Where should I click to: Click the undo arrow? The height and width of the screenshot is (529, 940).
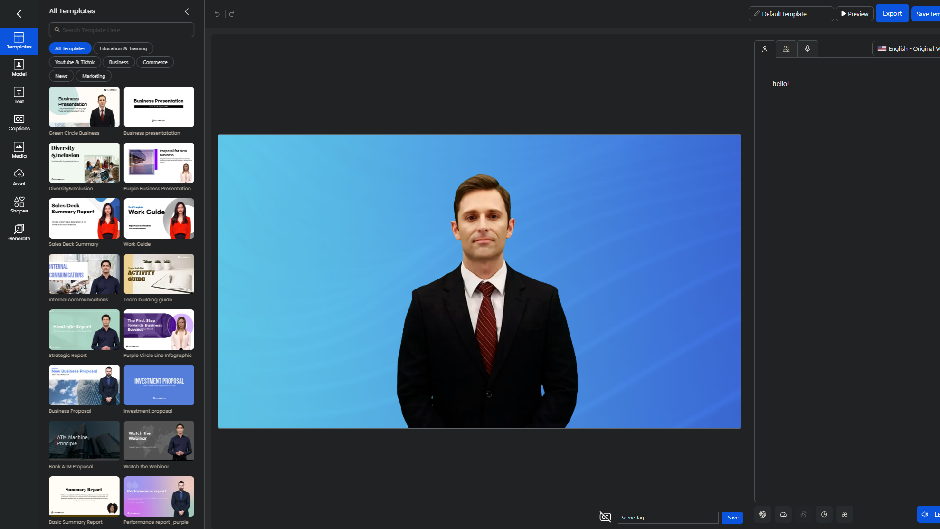[x=217, y=14]
